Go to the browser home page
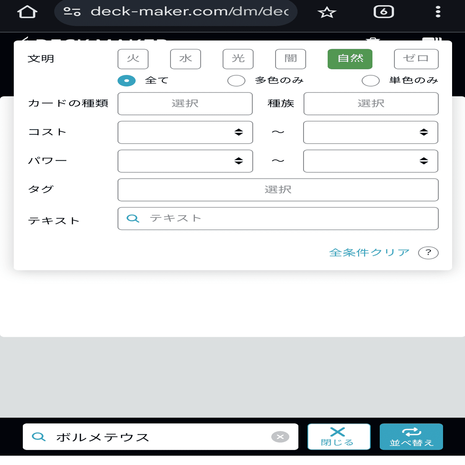This screenshot has width=465, height=465. pos(27,12)
